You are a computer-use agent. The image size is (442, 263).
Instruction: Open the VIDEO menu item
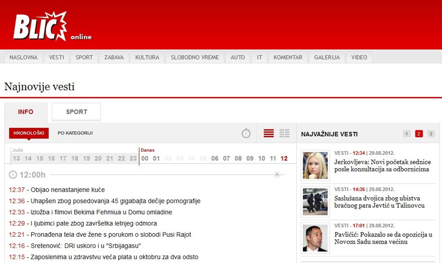click(x=359, y=57)
